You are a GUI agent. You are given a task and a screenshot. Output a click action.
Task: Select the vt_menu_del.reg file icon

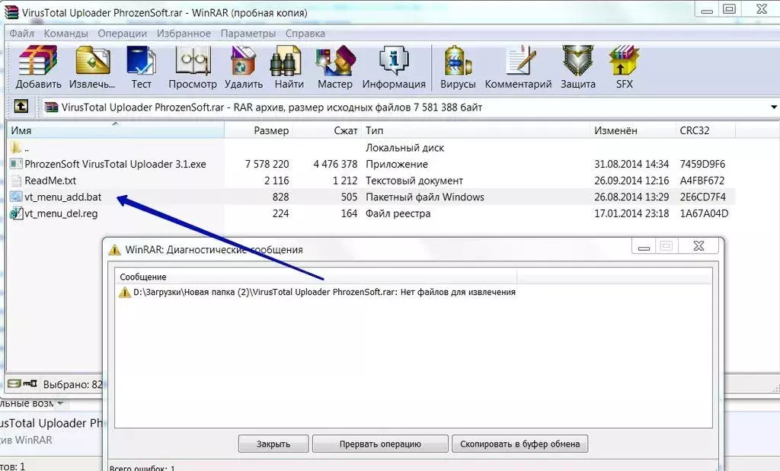pos(16,213)
